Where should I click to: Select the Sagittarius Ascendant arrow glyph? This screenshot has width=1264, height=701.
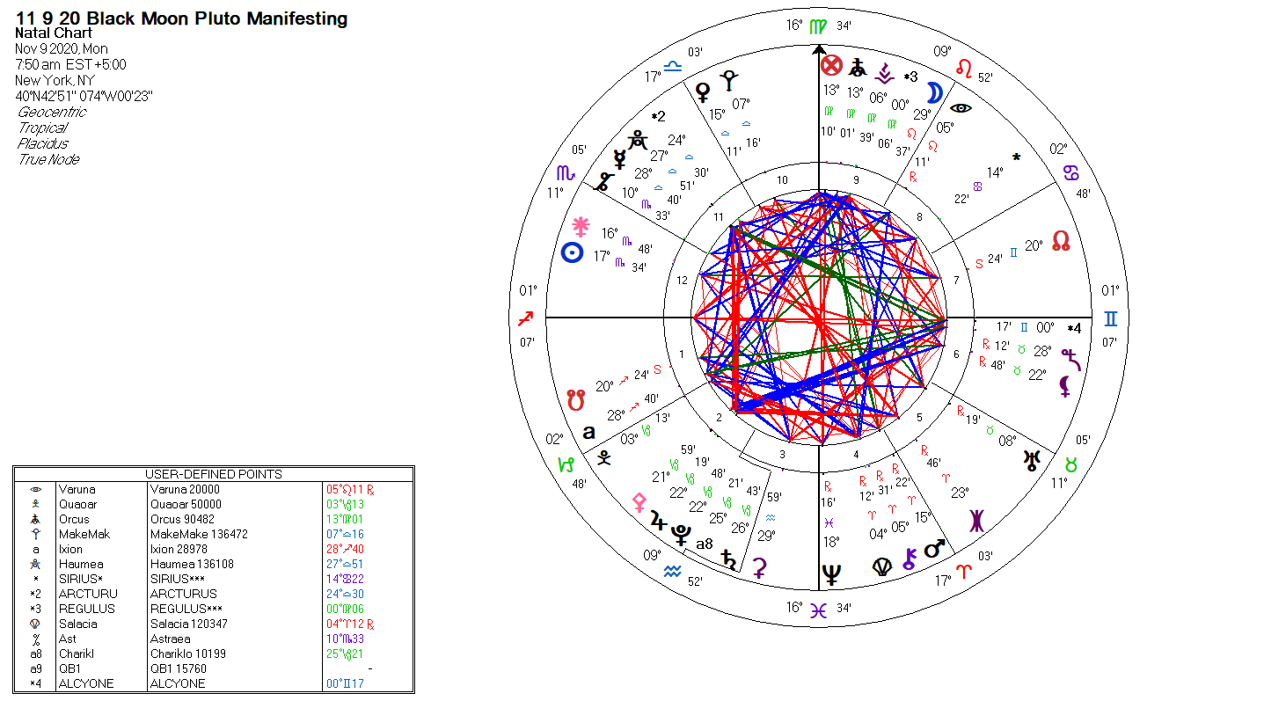click(527, 318)
